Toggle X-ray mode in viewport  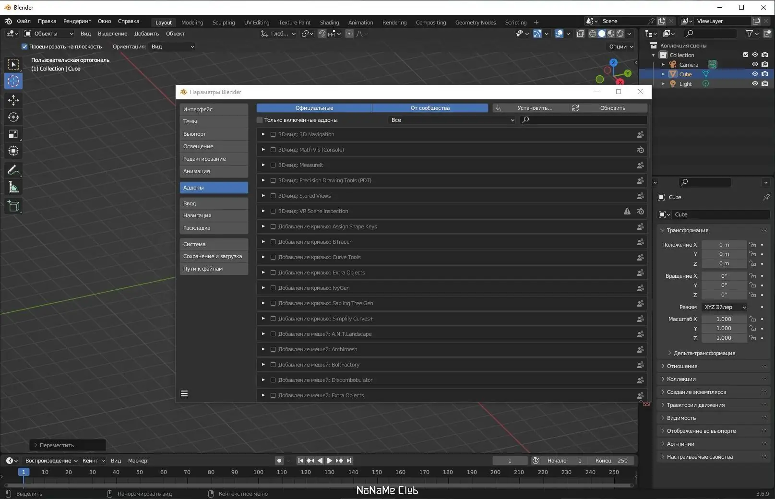pyautogui.click(x=581, y=34)
